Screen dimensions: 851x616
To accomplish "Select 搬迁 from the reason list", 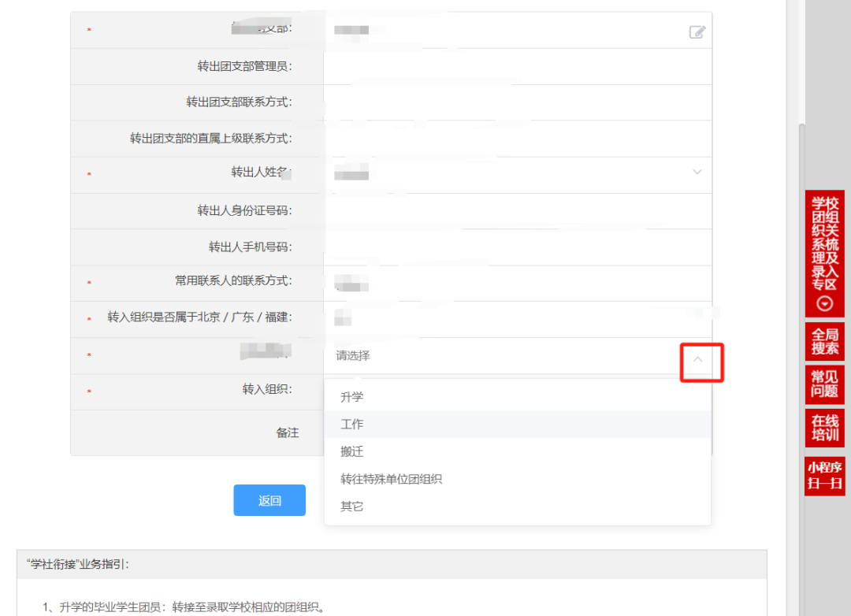I will click(352, 452).
